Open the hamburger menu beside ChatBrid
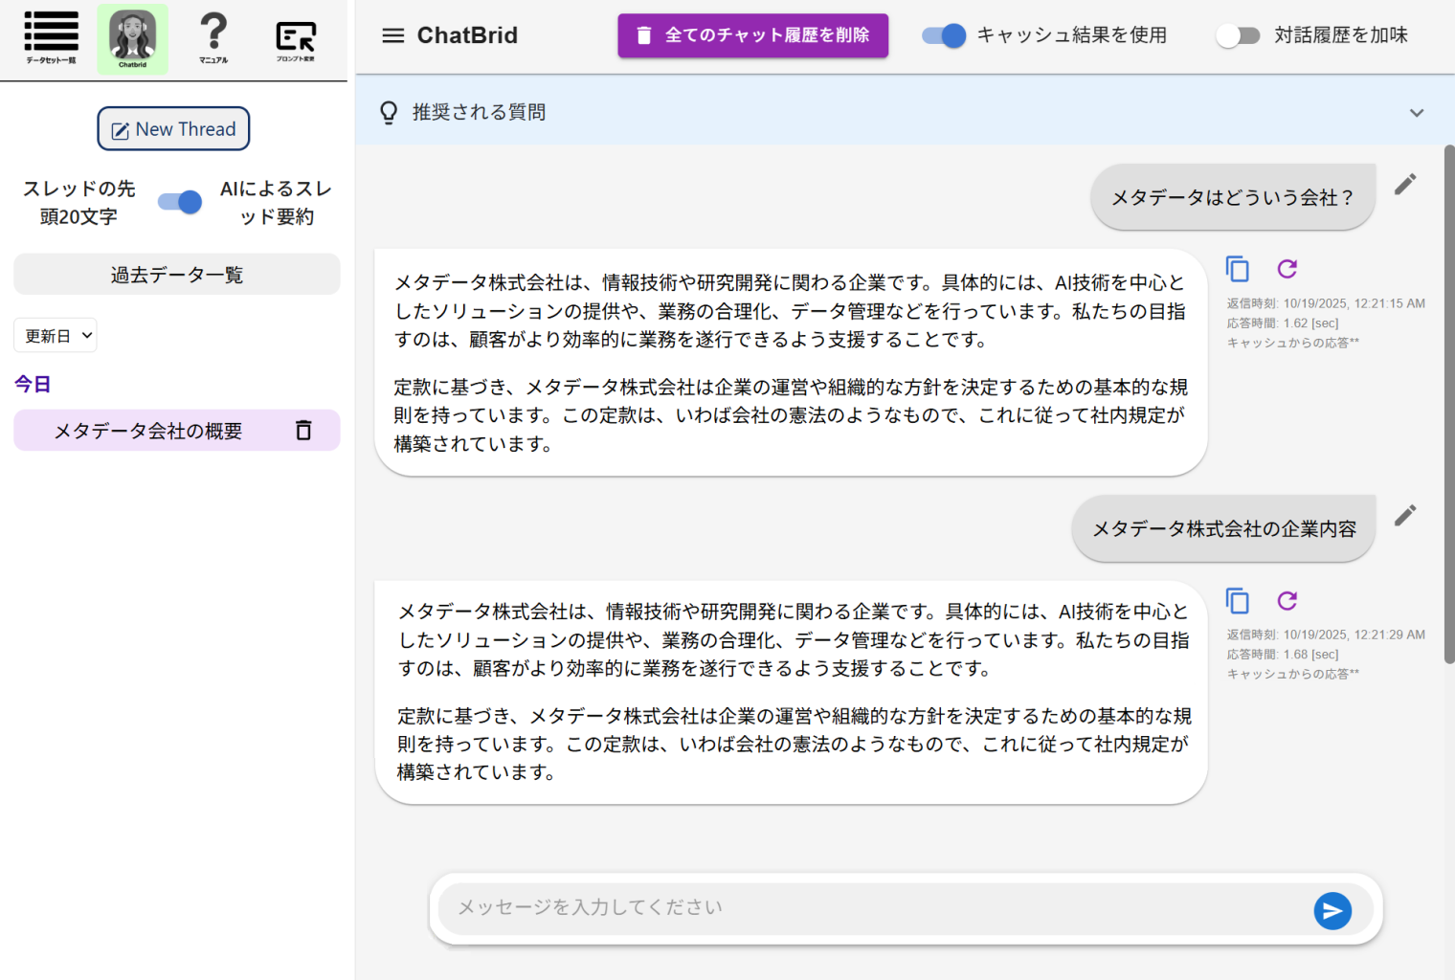Image resolution: width=1455 pixels, height=980 pixels. (x=392, y=36)
